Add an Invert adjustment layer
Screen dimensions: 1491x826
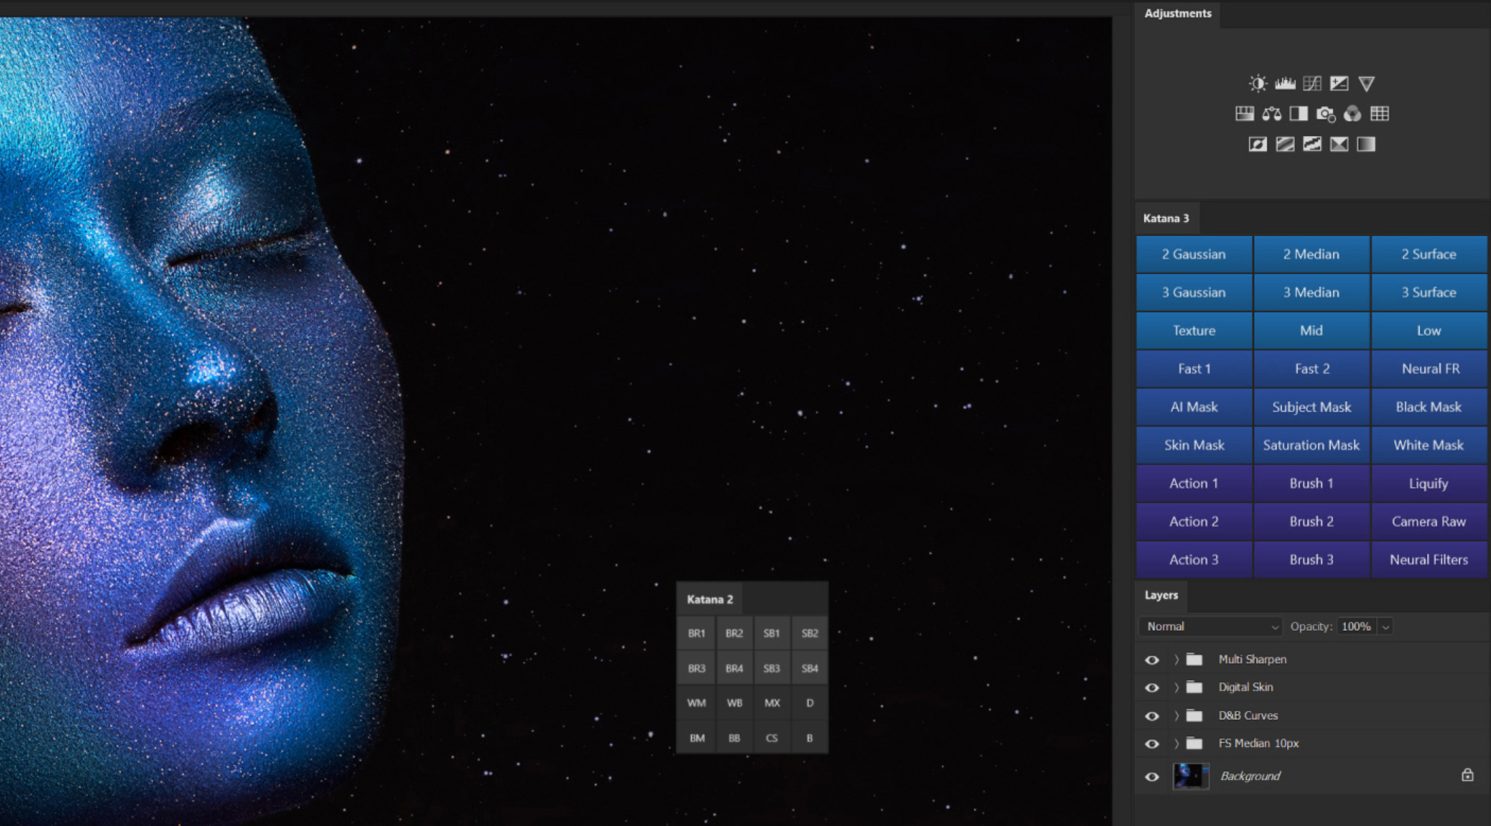[1258, 144]
